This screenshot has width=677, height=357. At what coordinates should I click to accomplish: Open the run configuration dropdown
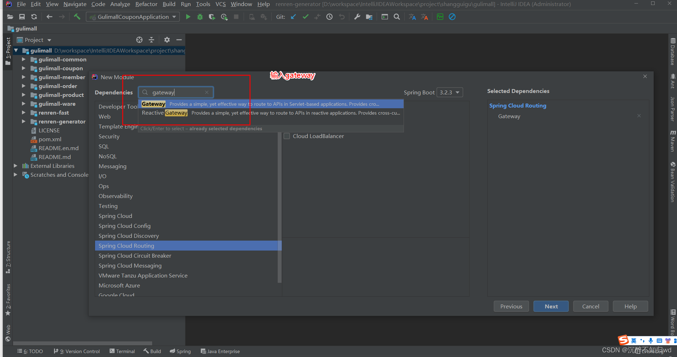[133, 17]
